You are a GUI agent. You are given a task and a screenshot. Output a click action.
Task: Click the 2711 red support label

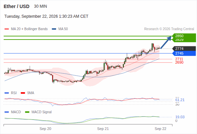click(179, 59)
